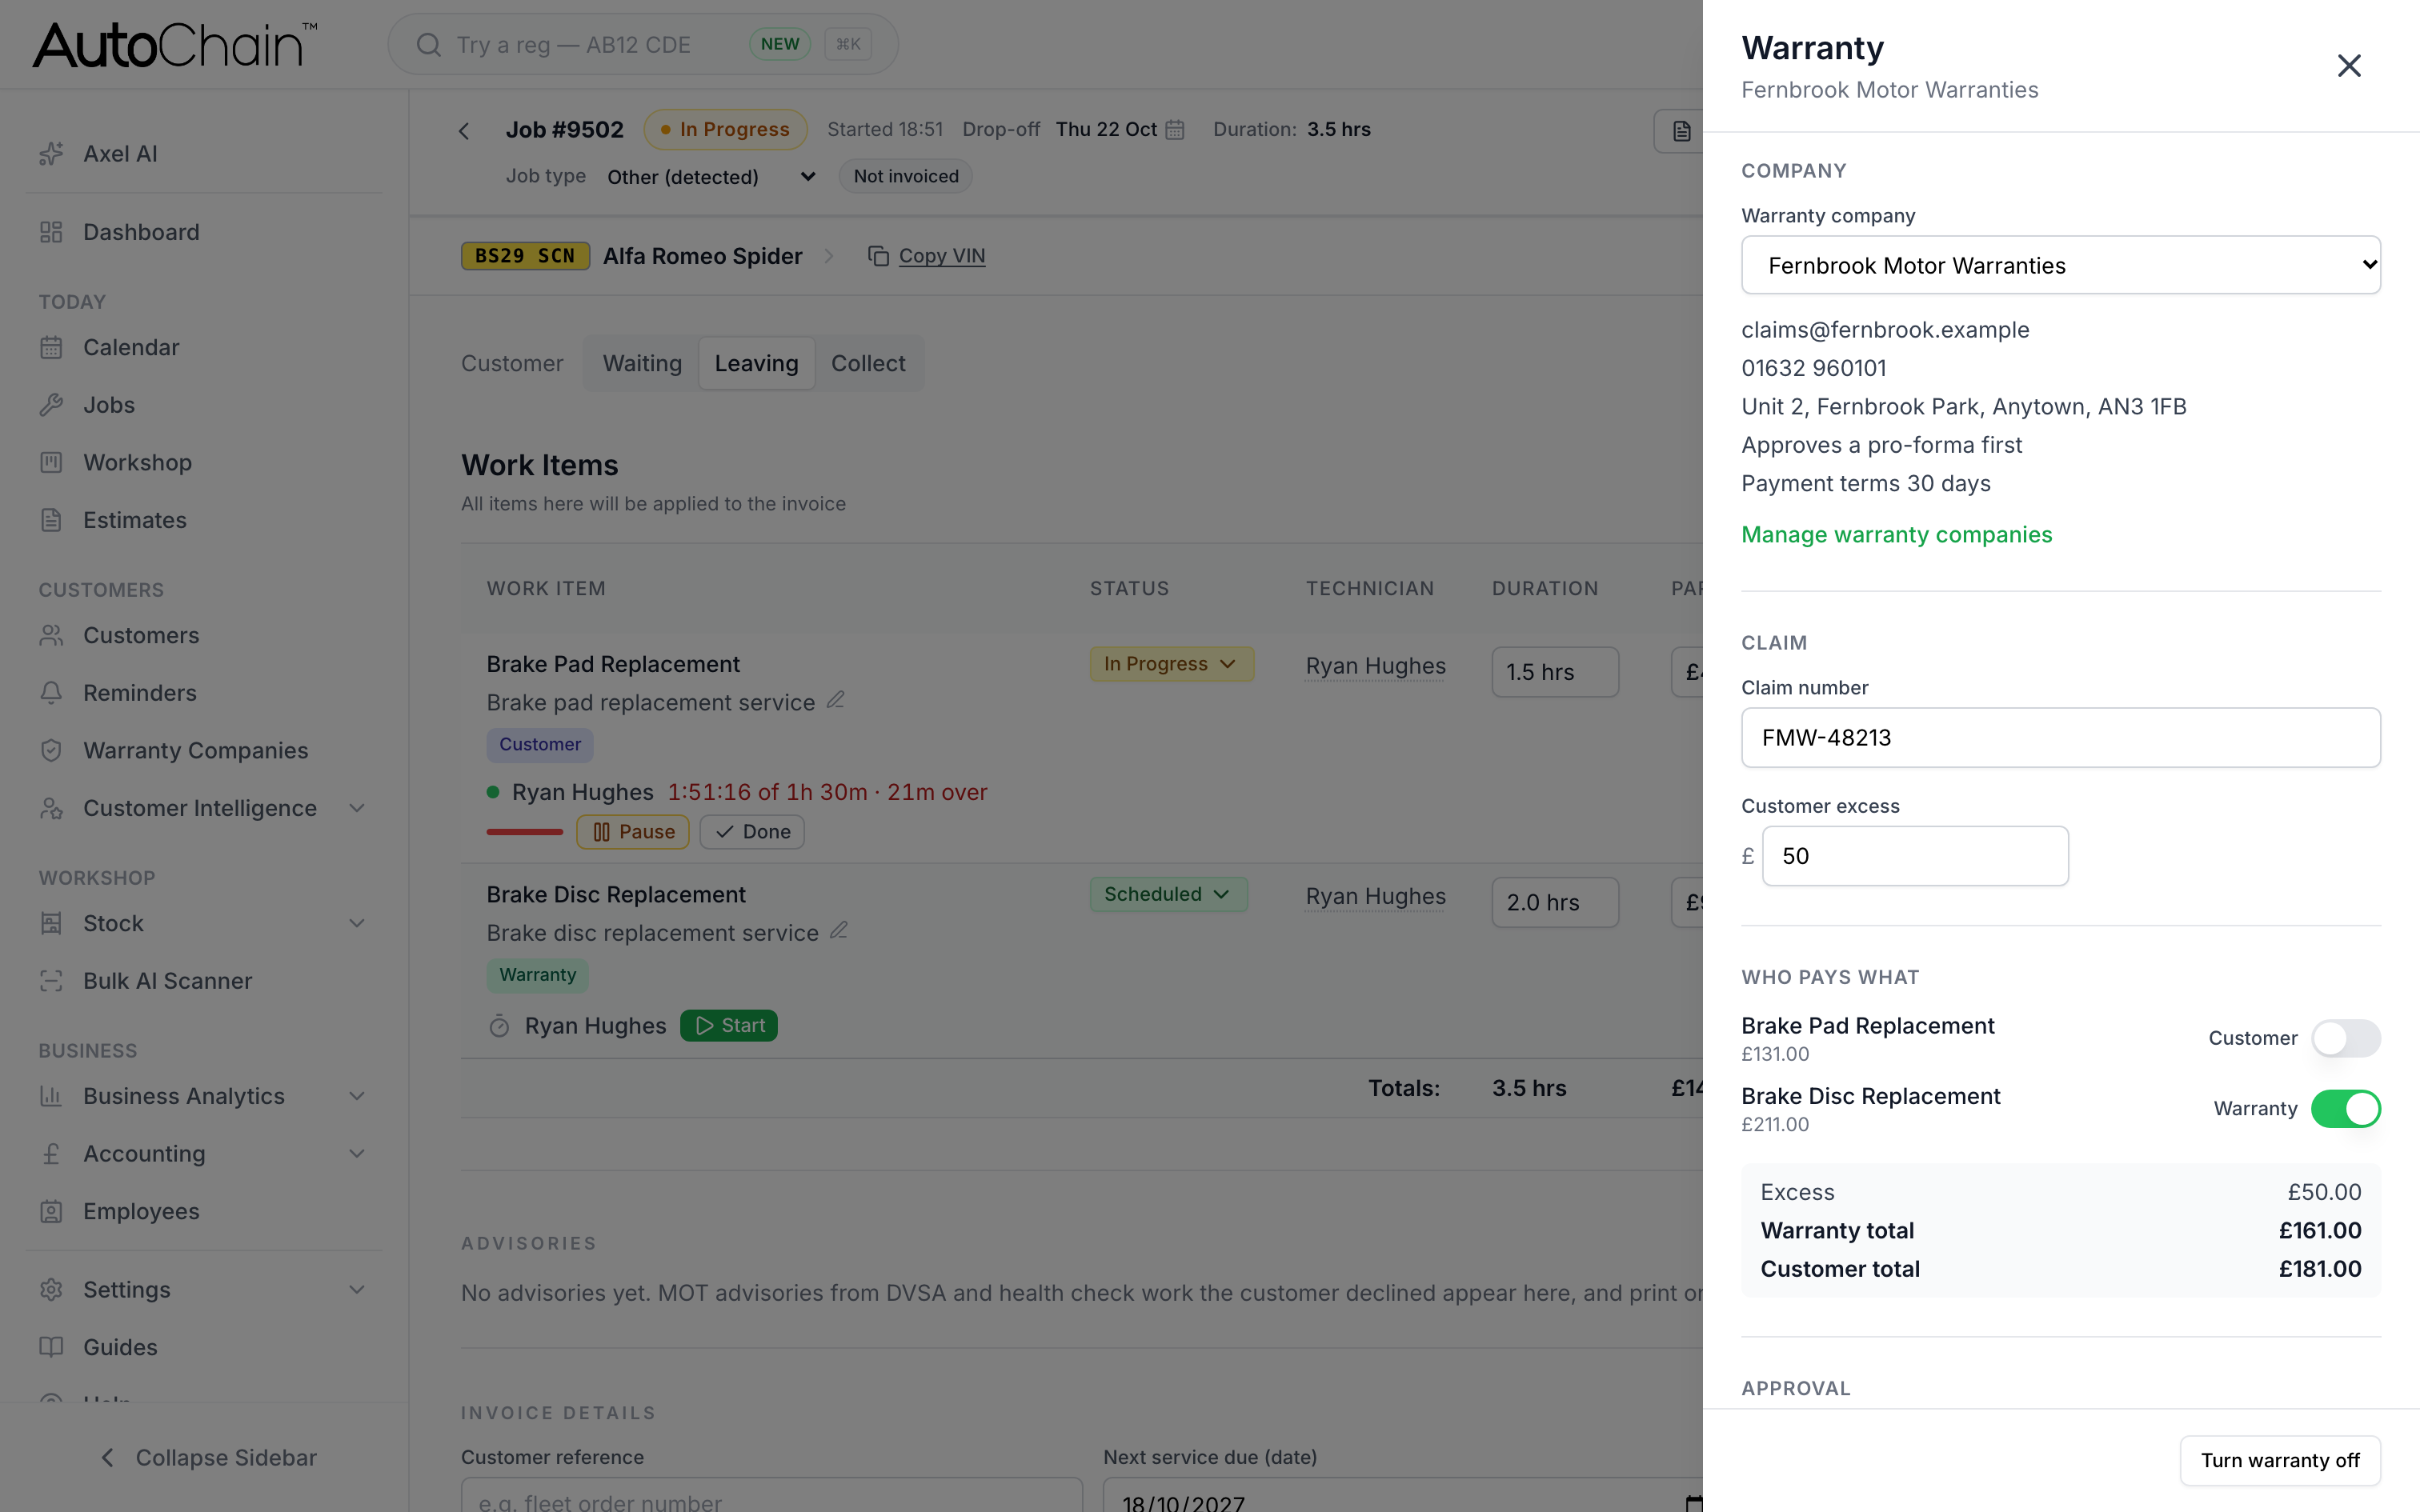Open the In Progress status dropdown

click(1172, 664)
